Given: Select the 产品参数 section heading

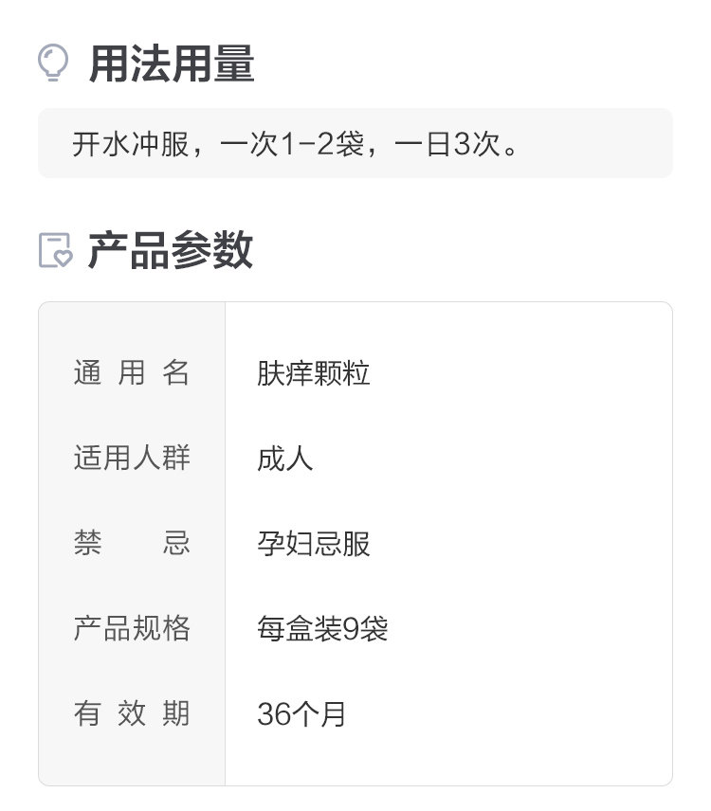Looking at the screenshot, I should 171,250.
